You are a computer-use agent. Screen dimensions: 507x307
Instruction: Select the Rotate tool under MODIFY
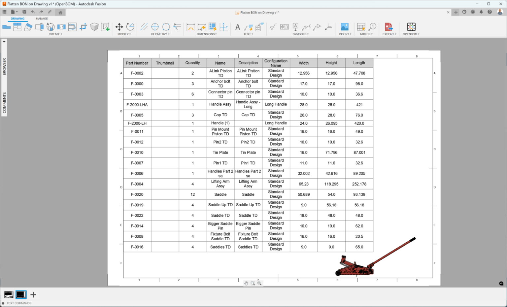click(x=130, y=27)
